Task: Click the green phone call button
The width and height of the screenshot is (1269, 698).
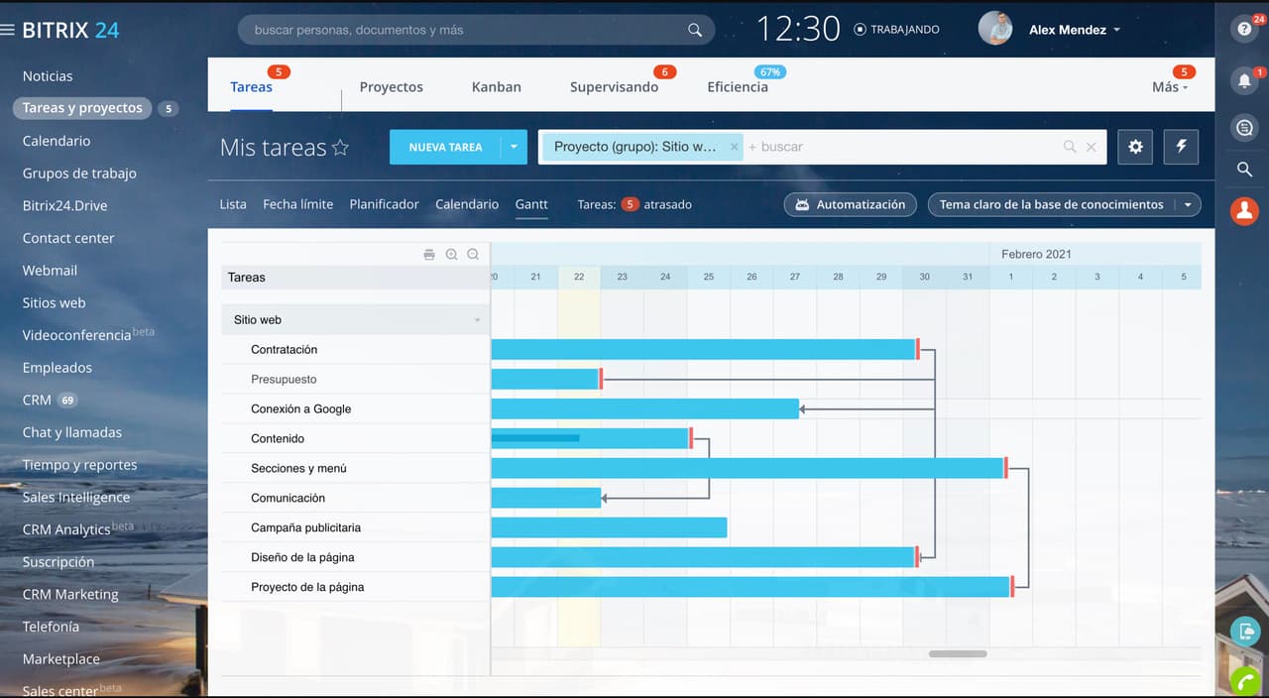Action: (x=1244, y=682)
